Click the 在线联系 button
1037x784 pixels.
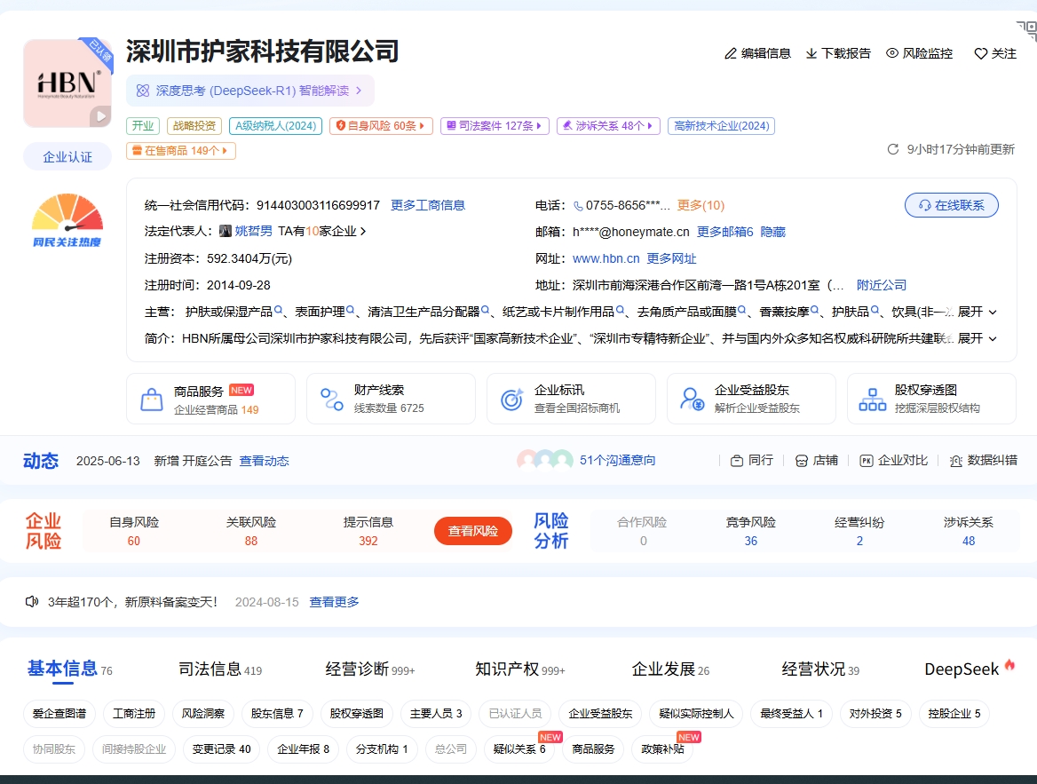(951, 205)
